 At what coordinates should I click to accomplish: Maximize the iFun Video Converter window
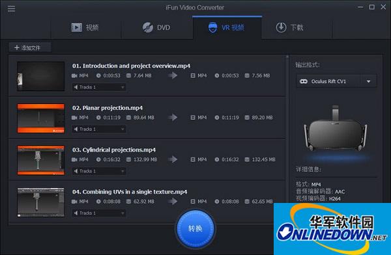pyautogui.click(x=372, y=7)
